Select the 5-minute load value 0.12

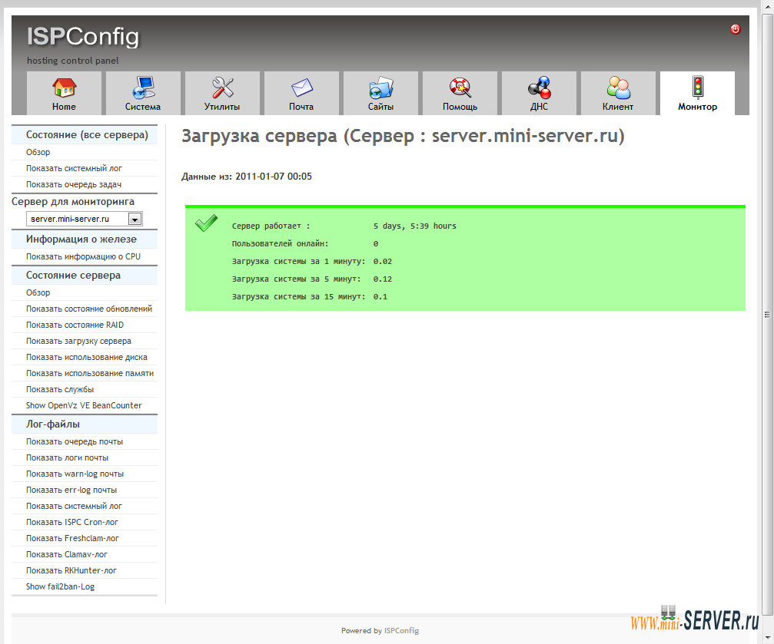click(x=383, y=279)
